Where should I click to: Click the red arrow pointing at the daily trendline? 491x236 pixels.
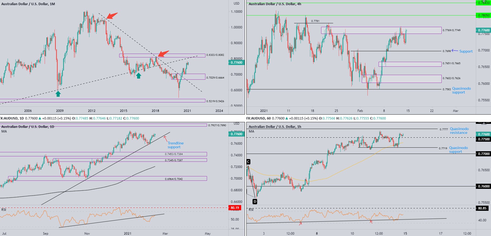point(165,138)
